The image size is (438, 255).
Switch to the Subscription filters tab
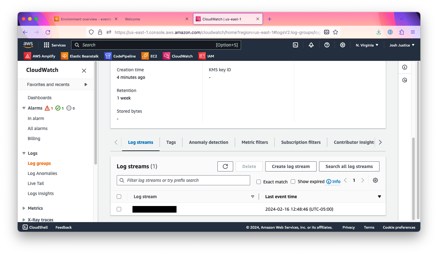301,142
